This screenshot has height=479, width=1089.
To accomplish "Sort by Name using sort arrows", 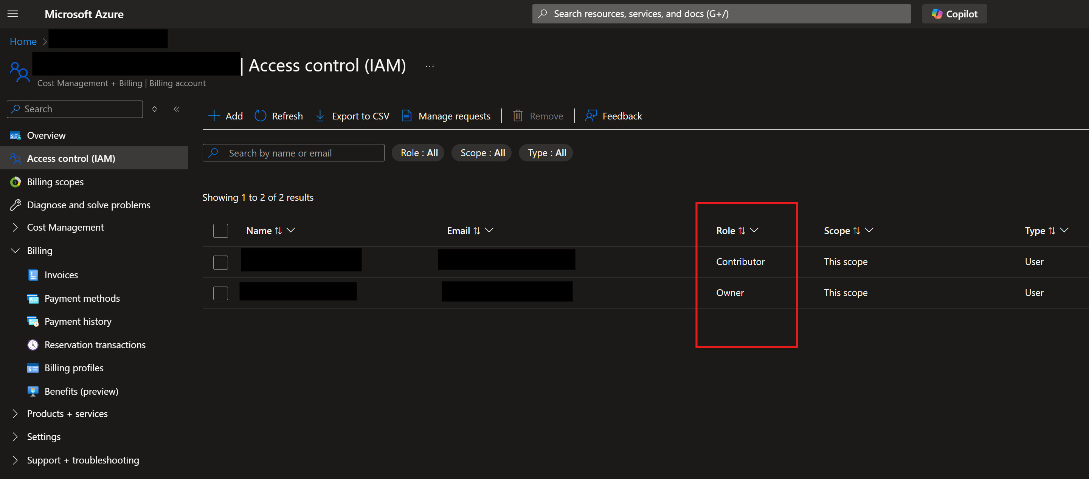I will (x=278, y=231).
